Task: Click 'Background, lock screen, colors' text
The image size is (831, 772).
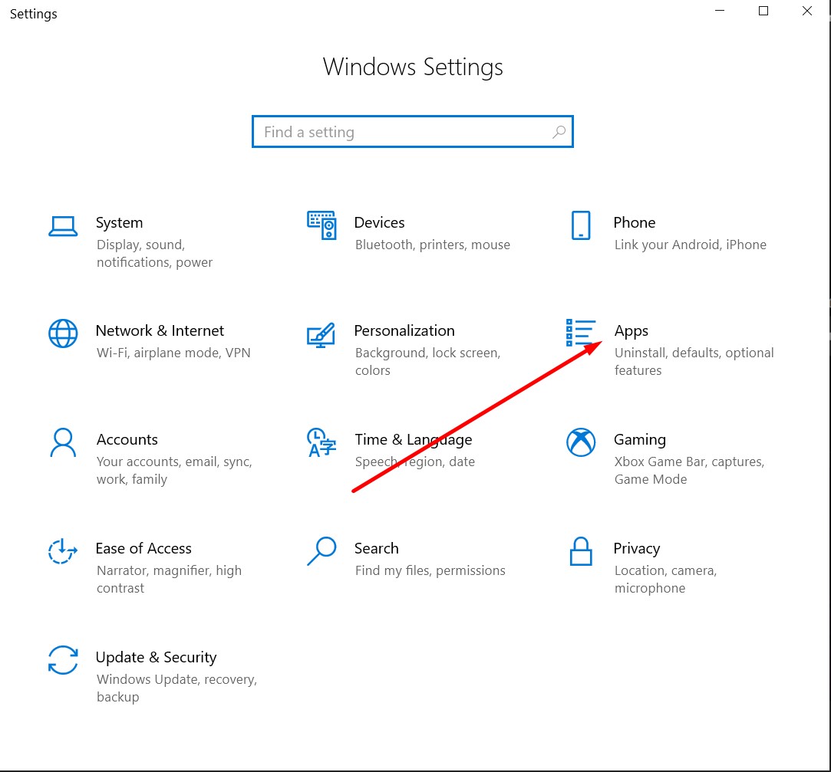Action: [x=427, y=362]
